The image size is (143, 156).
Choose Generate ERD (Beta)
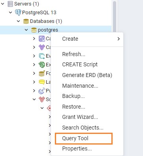(x=87, y=75)
